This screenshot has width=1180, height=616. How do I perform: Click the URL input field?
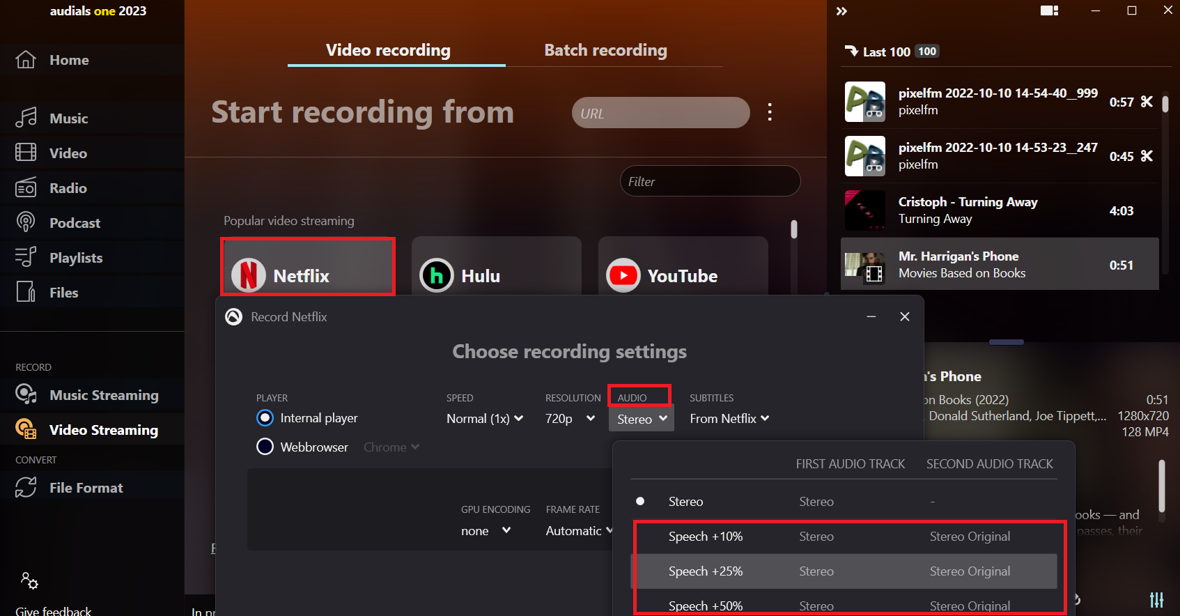[660, 112]
